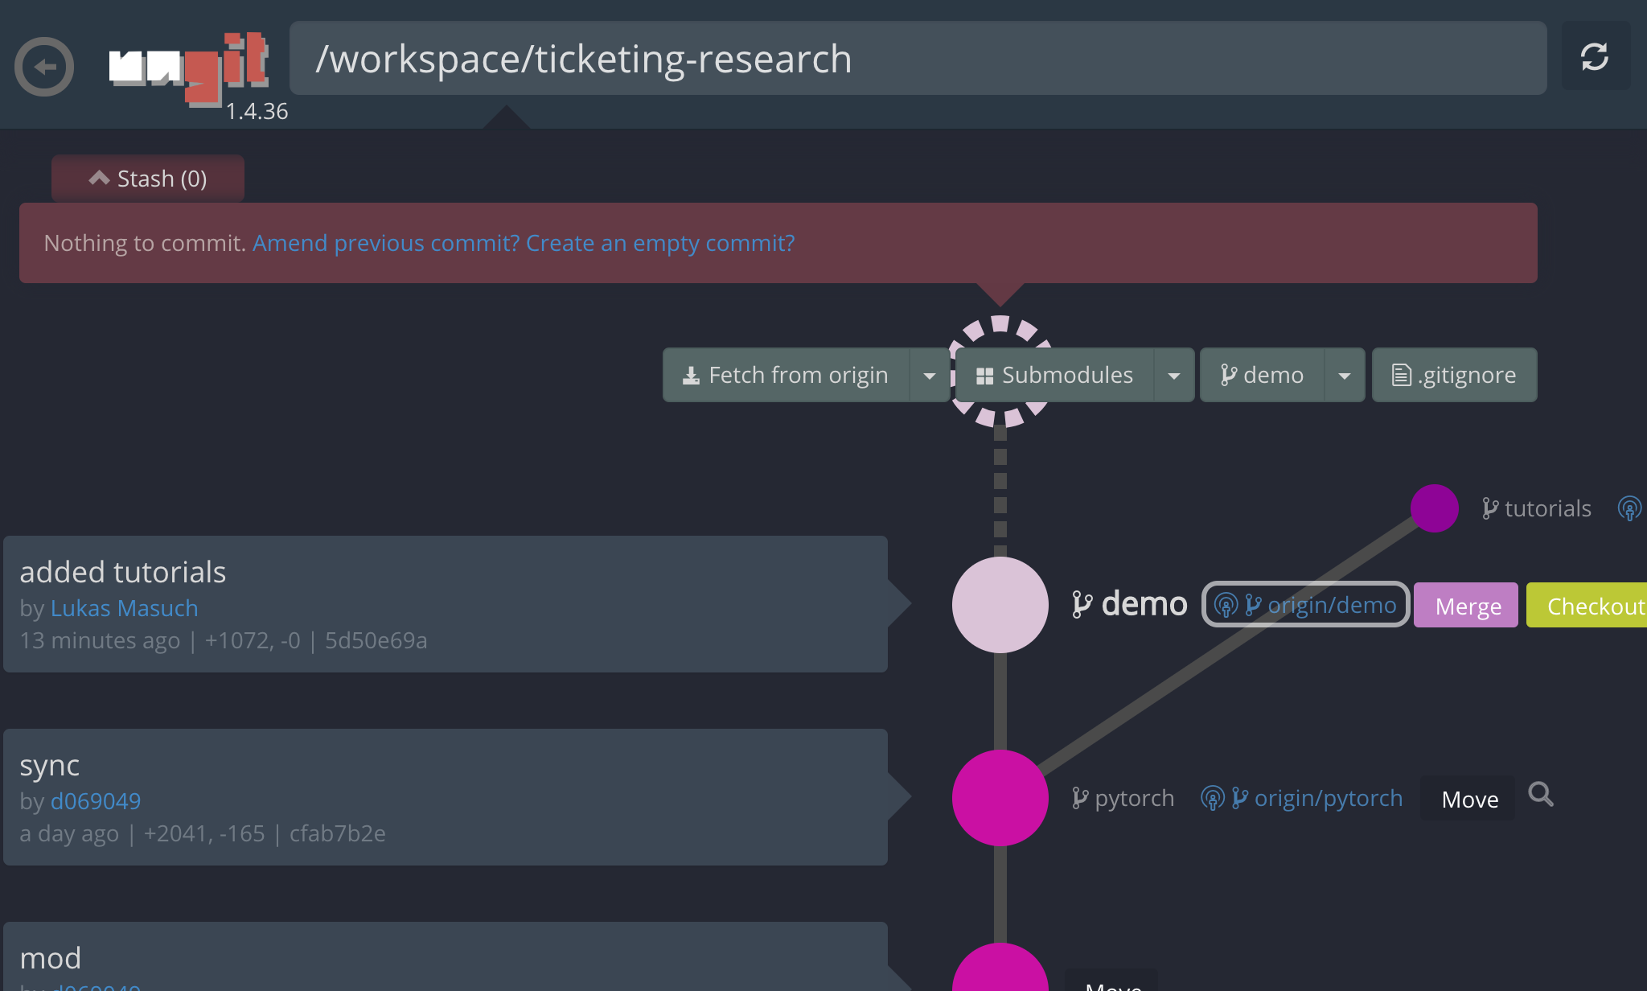This screenshot has height=991, width=1647.
Task: Click the Merge button
Action: click(x=1466, y=606)
